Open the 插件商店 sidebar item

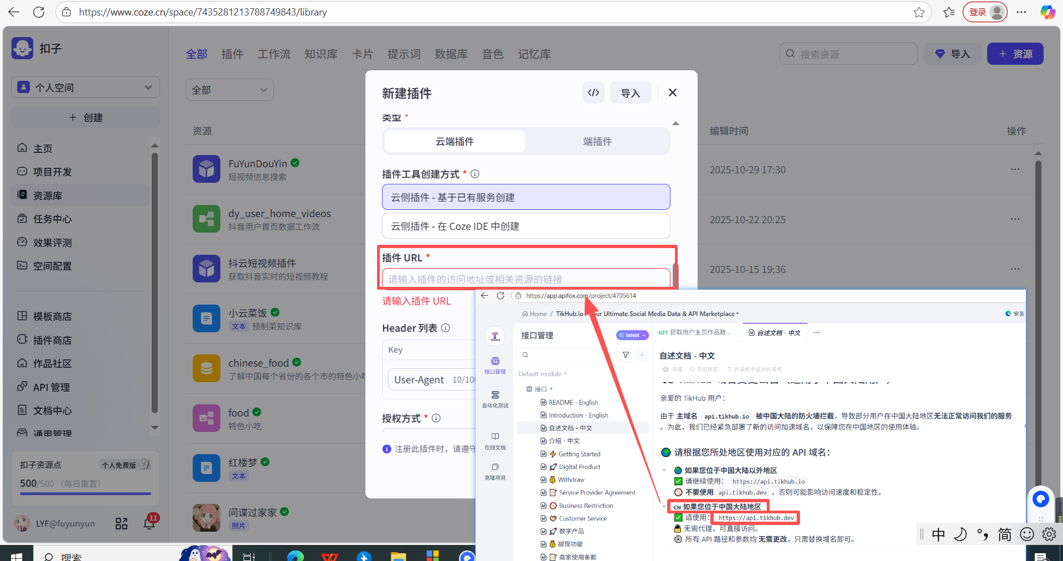[x=52, y=340]
